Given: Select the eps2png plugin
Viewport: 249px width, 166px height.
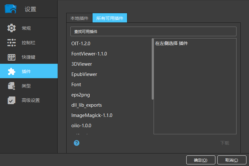Looking at the screenshot, I should coord(111,95).
